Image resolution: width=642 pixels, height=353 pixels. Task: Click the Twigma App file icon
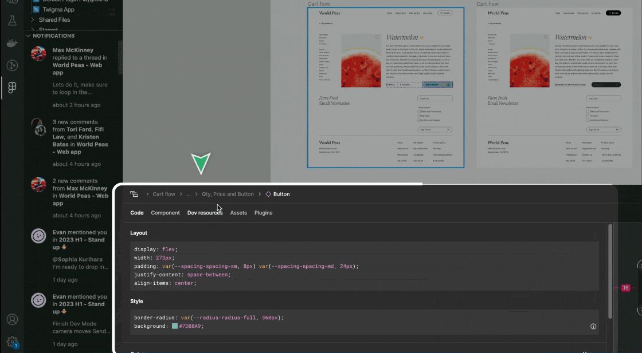[36, 9]
